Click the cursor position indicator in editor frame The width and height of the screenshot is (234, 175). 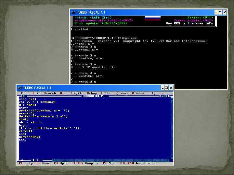click(36, 160)
